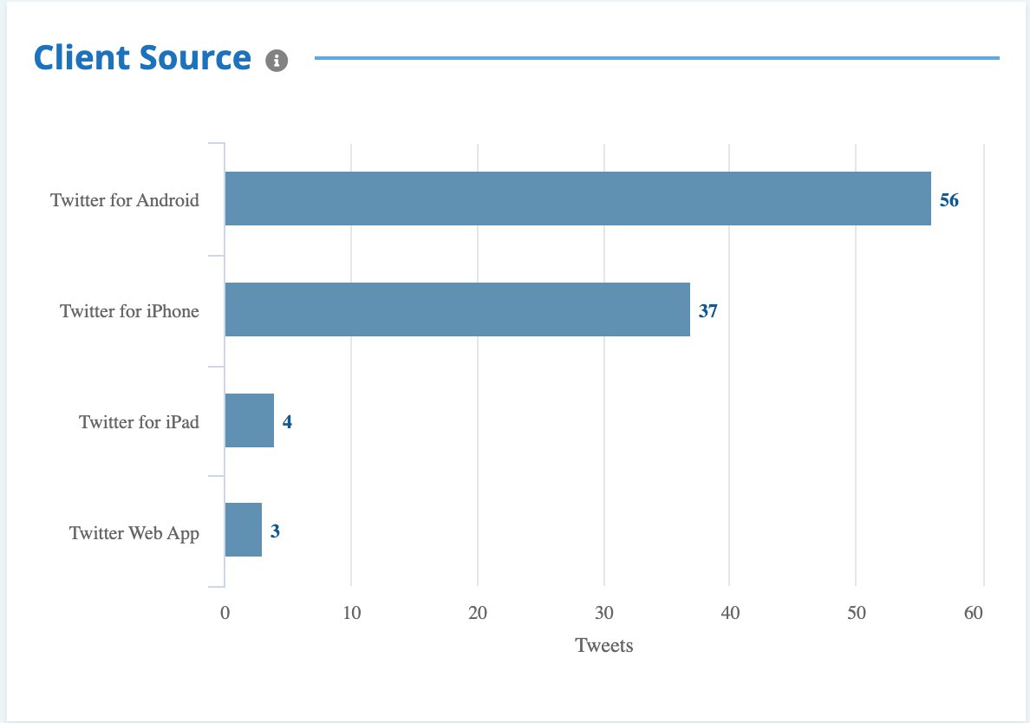Click the value label 3

[x=276, y=532]
